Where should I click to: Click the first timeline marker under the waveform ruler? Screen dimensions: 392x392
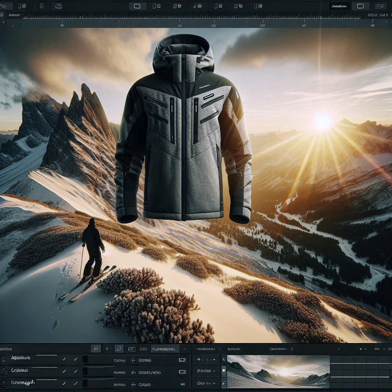(62, 26)
